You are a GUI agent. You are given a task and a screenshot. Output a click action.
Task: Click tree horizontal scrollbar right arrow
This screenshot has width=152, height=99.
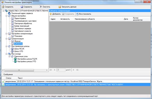pos(47,70)
